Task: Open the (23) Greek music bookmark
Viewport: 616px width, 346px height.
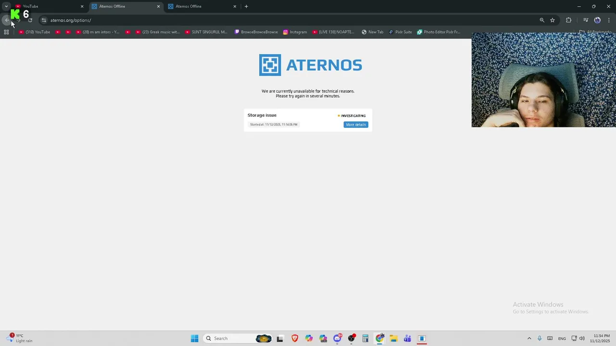Action: click(x=157, y=32)
